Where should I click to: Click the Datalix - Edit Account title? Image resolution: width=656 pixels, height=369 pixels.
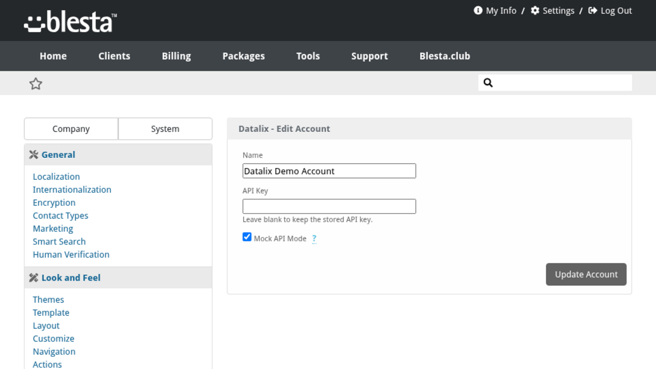pyautogui.click(x=284, y=129)
